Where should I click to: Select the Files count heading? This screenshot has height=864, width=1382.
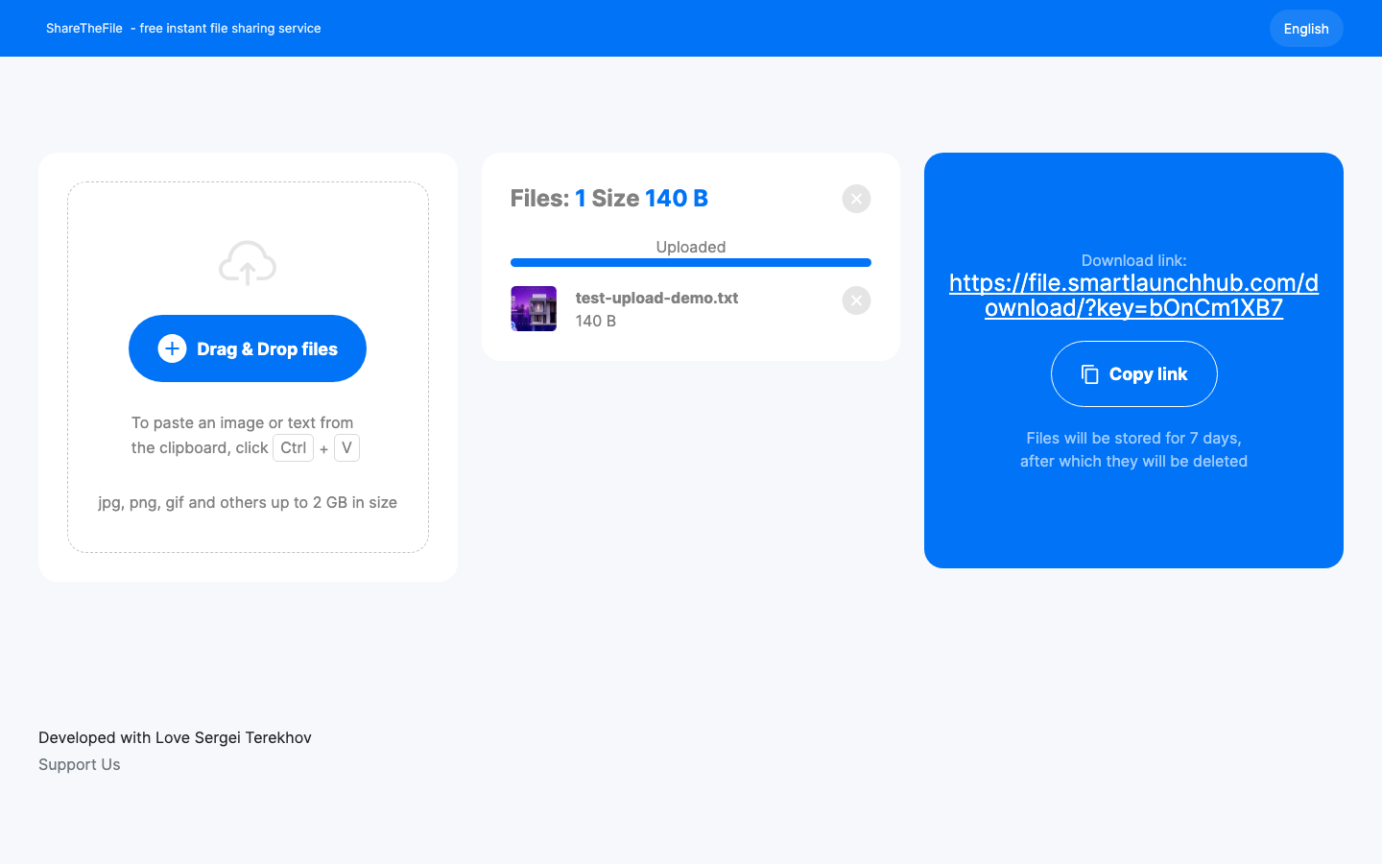pos(608,198)
